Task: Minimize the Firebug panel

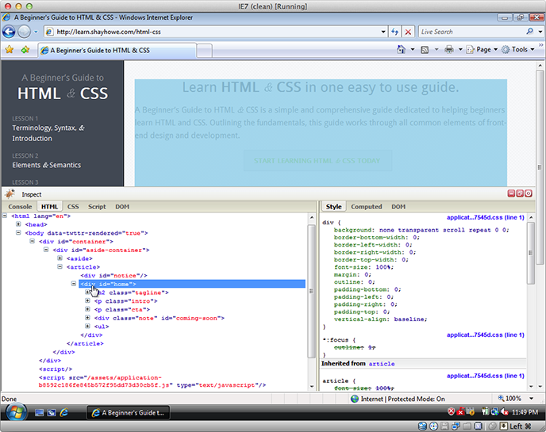Action: [511, 193]
